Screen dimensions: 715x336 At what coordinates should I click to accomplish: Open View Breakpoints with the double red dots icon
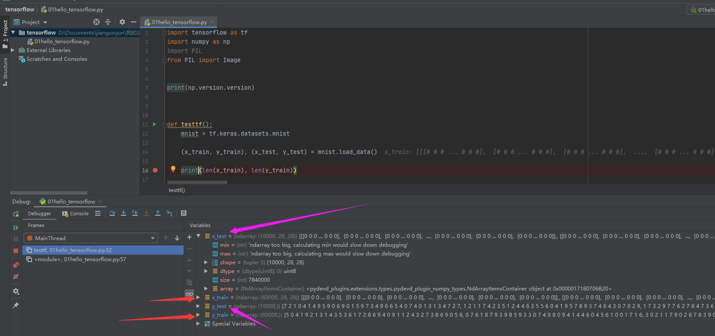tap(16, 265)
